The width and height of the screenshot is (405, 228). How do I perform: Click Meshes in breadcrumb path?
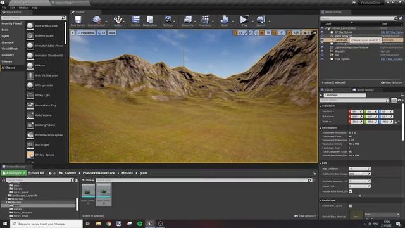point(127,173)
